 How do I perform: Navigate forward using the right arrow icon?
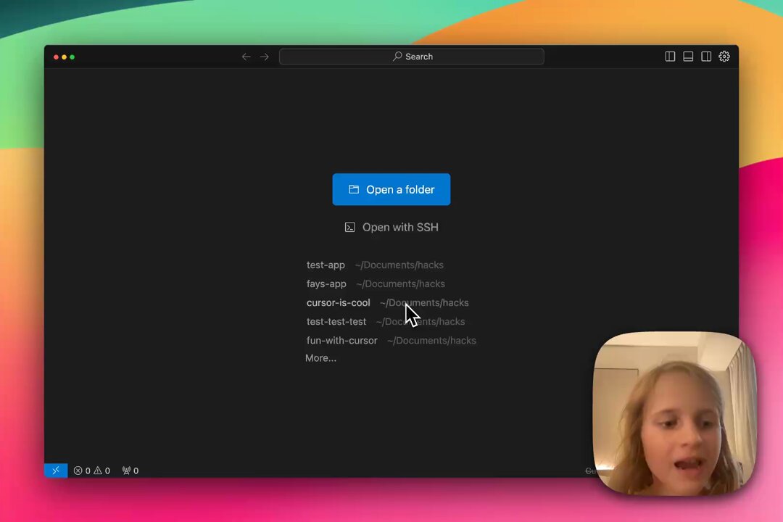[x=264, y=57]
